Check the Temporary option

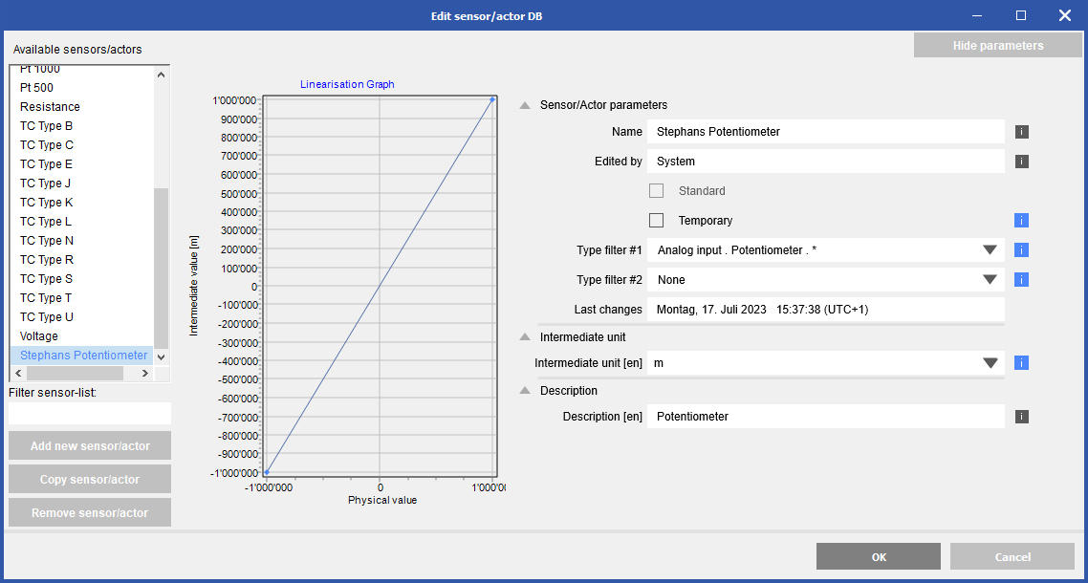[656, 220]
